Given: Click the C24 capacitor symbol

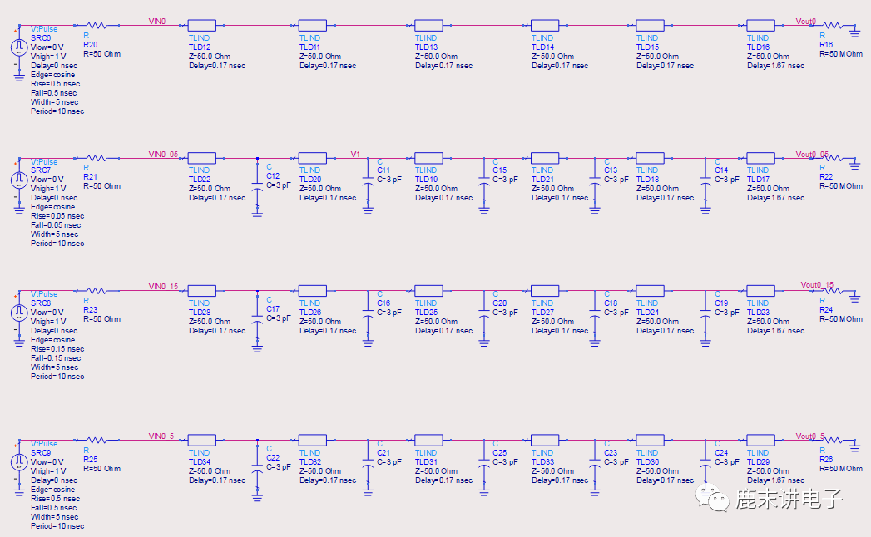Looking at the screenshot, I should tap(705, 462).
